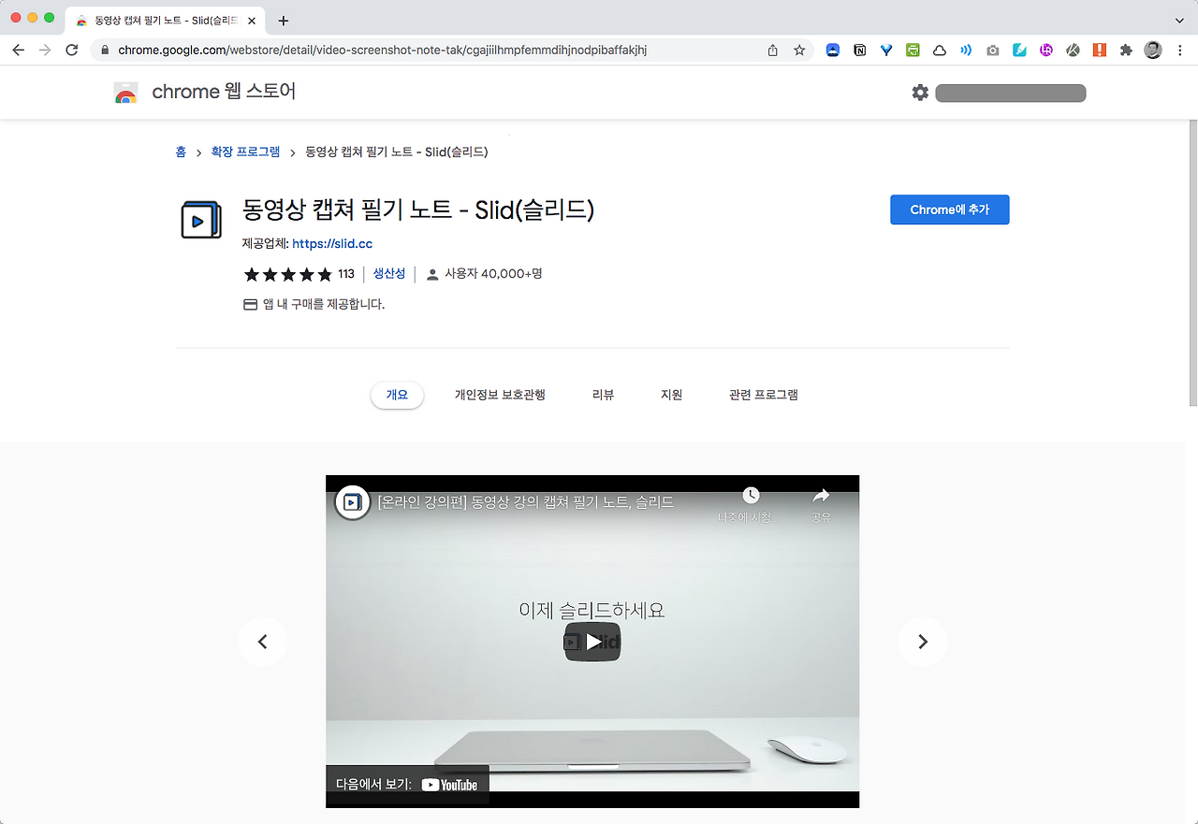This screenshot has width=1198, height=824.
Task: Click the orange exclamation extension icon
Action: (1100, 51)
